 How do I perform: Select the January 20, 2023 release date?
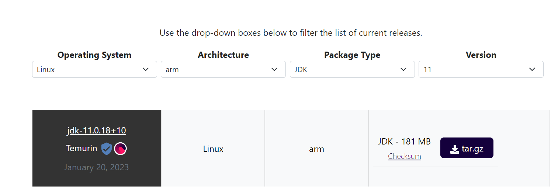tap(97, 167)
